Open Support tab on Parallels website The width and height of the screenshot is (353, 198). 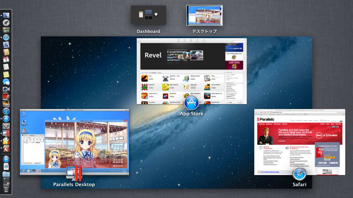point(285,124)
